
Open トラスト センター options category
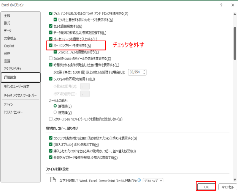(21, 112)
